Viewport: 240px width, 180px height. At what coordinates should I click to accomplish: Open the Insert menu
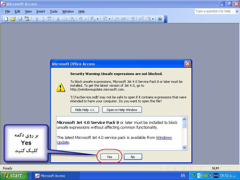click(41, 11)
